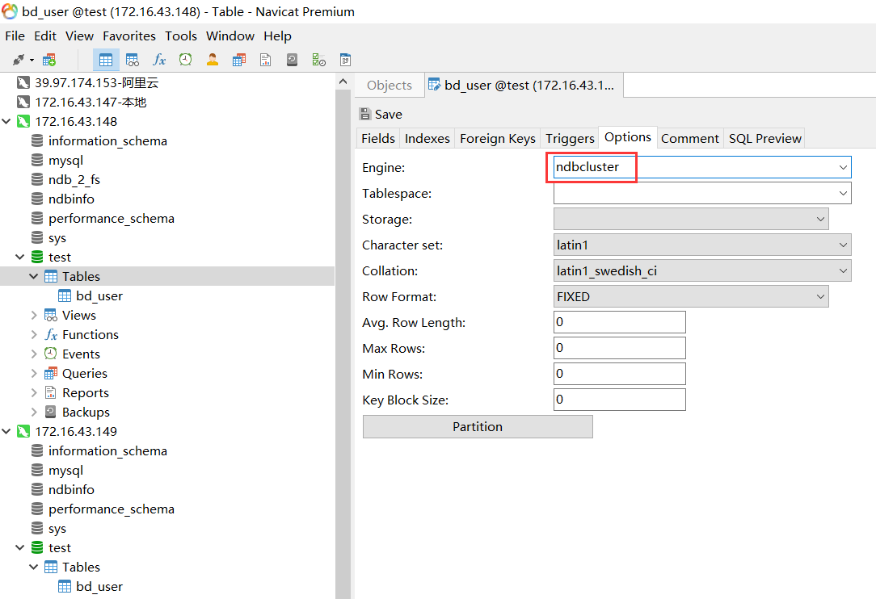The image size is (876, 599).
Task: Open the Storage dropdown
Action: 820,219
